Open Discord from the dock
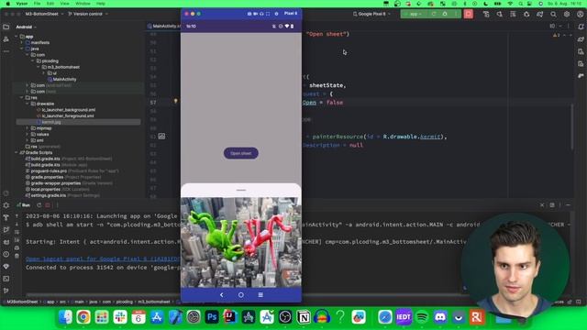The height and width of the screenshot is (330, 587). tap(440, 317)
